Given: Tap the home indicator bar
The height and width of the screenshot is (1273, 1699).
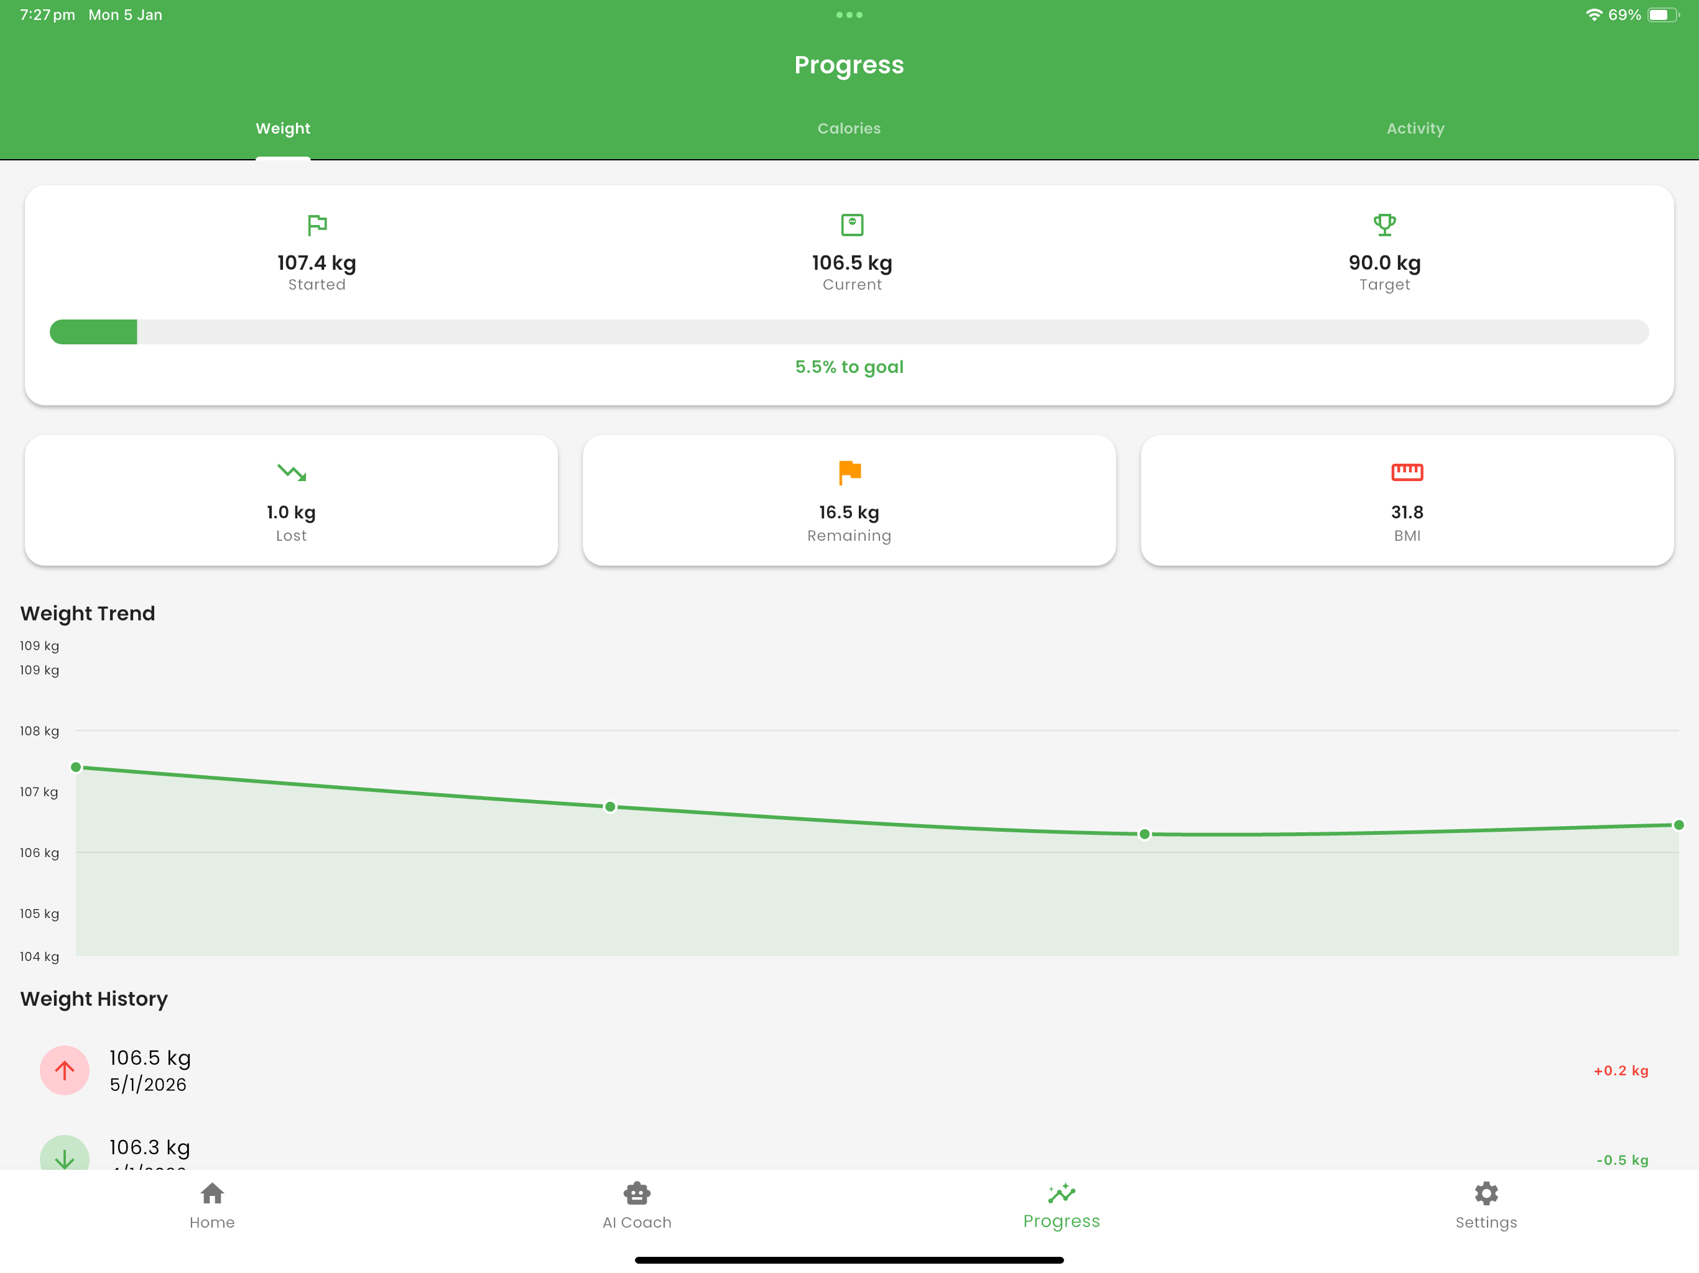Looking at the screenshot, I should click(849, 1260).
